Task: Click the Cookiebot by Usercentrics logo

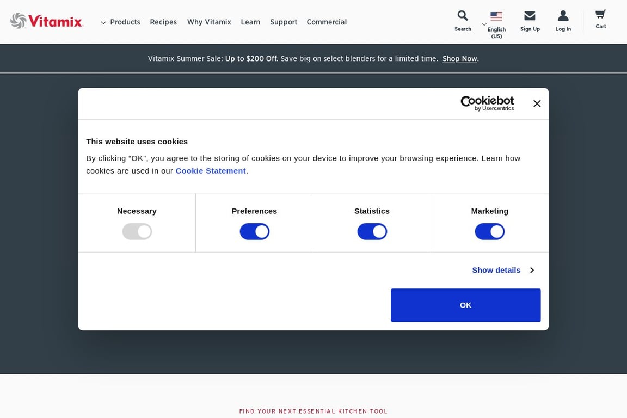Action: [x=487, y=103]
